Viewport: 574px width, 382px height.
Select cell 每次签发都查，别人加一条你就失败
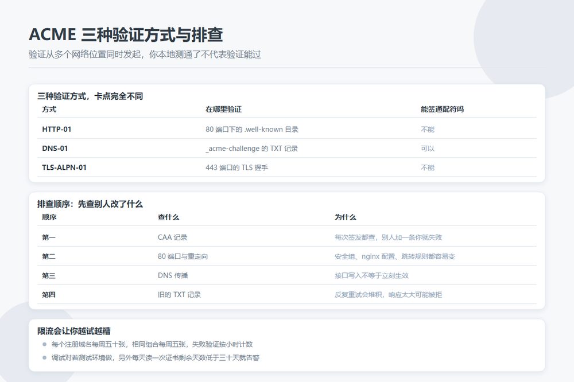388,237
